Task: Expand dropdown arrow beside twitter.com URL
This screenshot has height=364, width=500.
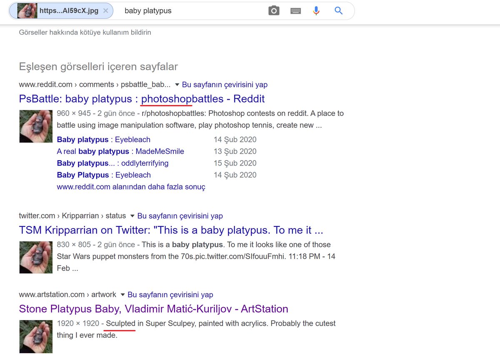Action: [x=132, y=216]
